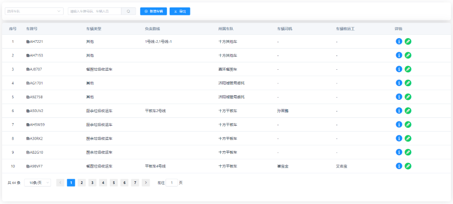The image size is (453, 204).
Task: Click the 车辆司机 column header
Action: [x=284, y=29]
